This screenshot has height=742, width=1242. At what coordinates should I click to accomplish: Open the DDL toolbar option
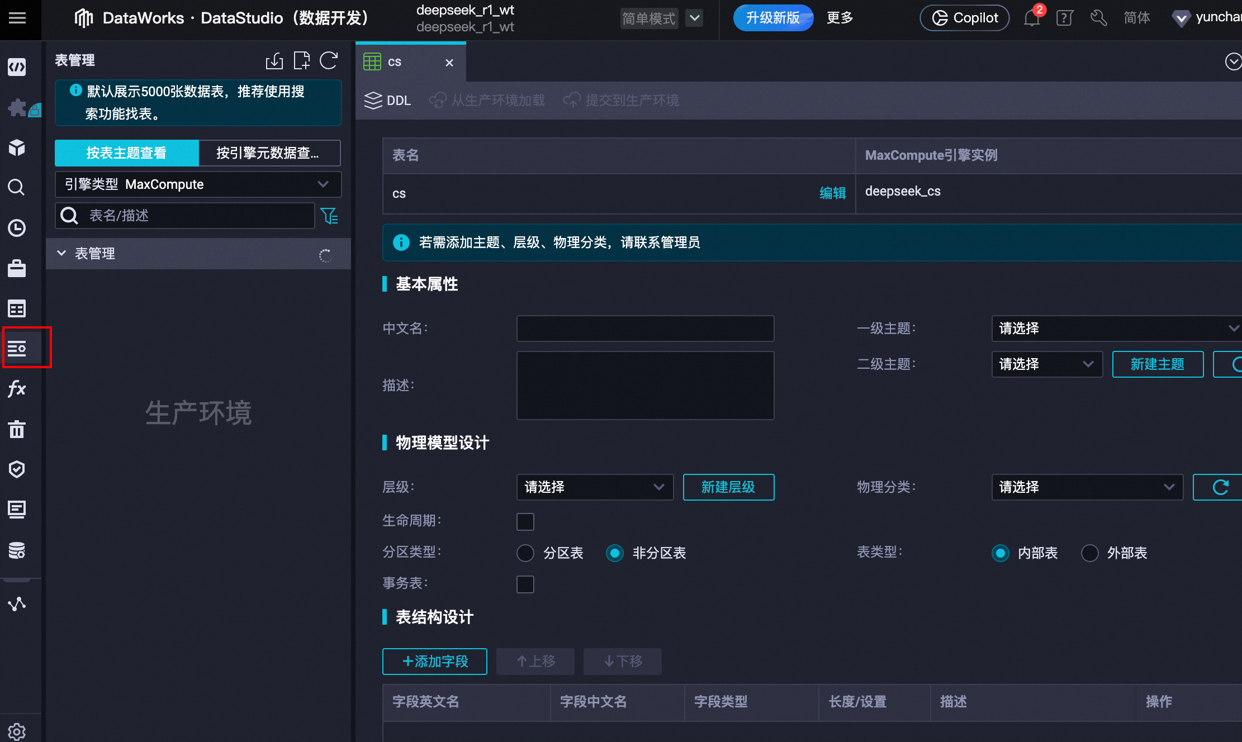(x=387, y=101)
